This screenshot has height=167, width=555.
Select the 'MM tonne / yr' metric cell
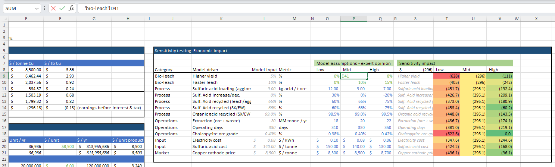point(294,121)
